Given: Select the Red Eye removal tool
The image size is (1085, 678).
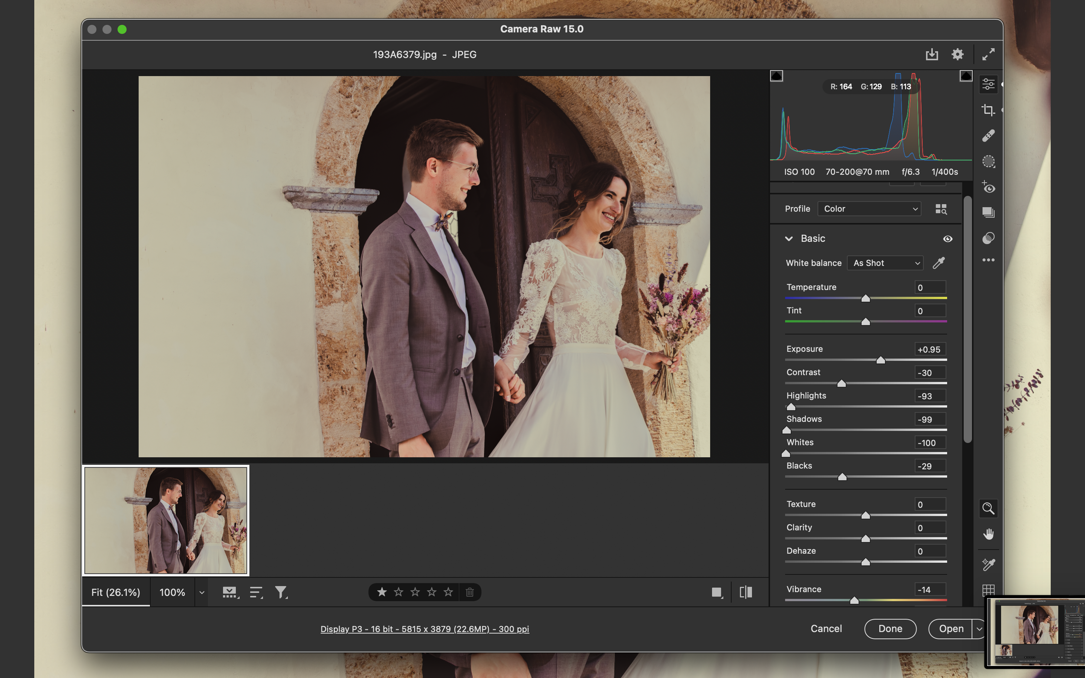Looking at the screenshot, I should pyautogui.click(x=988, y=188).
